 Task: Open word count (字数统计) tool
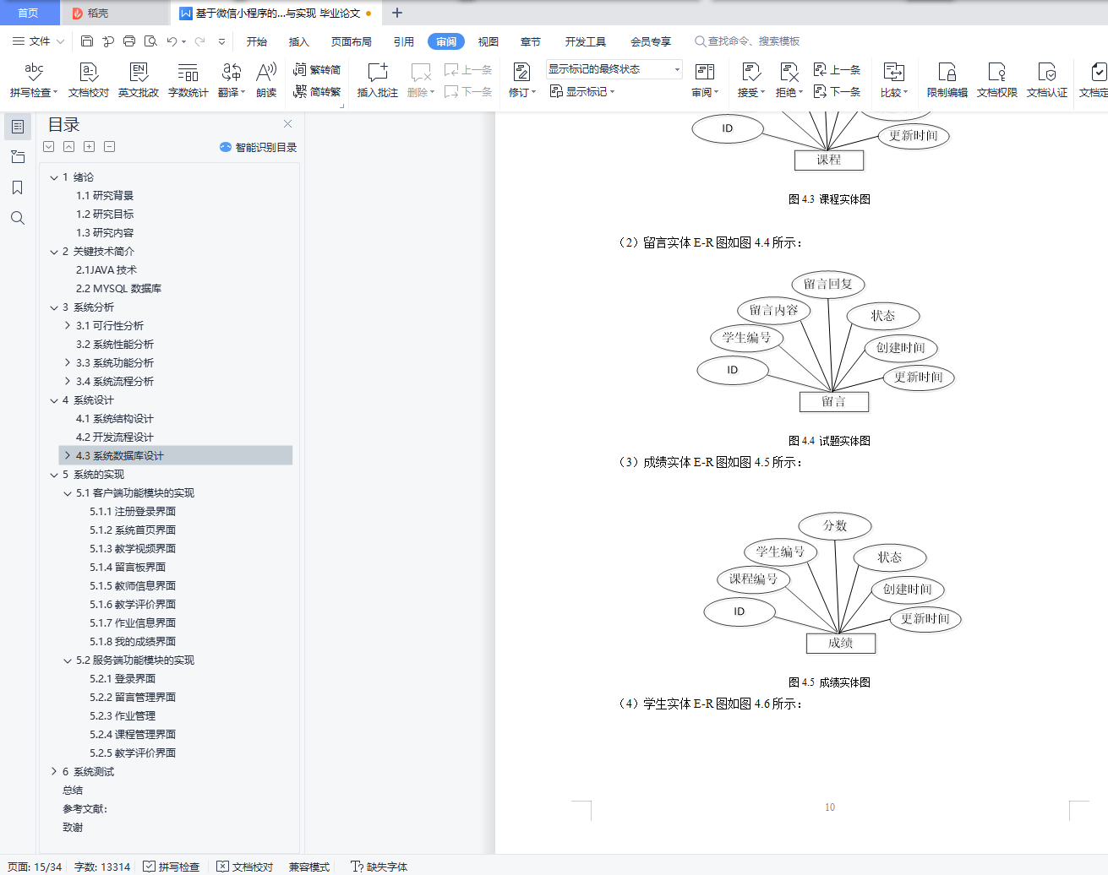pyautogui.click(x=188, y=80)
